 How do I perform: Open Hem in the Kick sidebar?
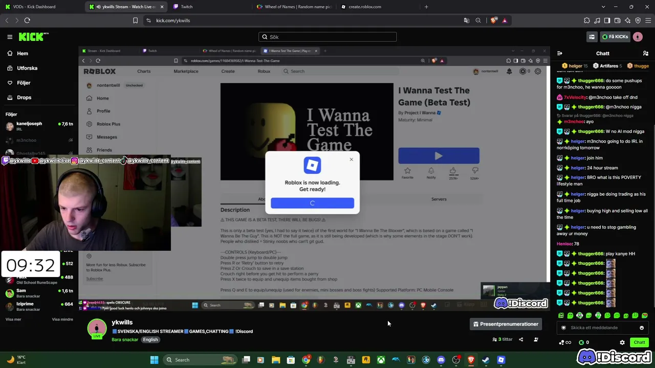pos(22,53)
